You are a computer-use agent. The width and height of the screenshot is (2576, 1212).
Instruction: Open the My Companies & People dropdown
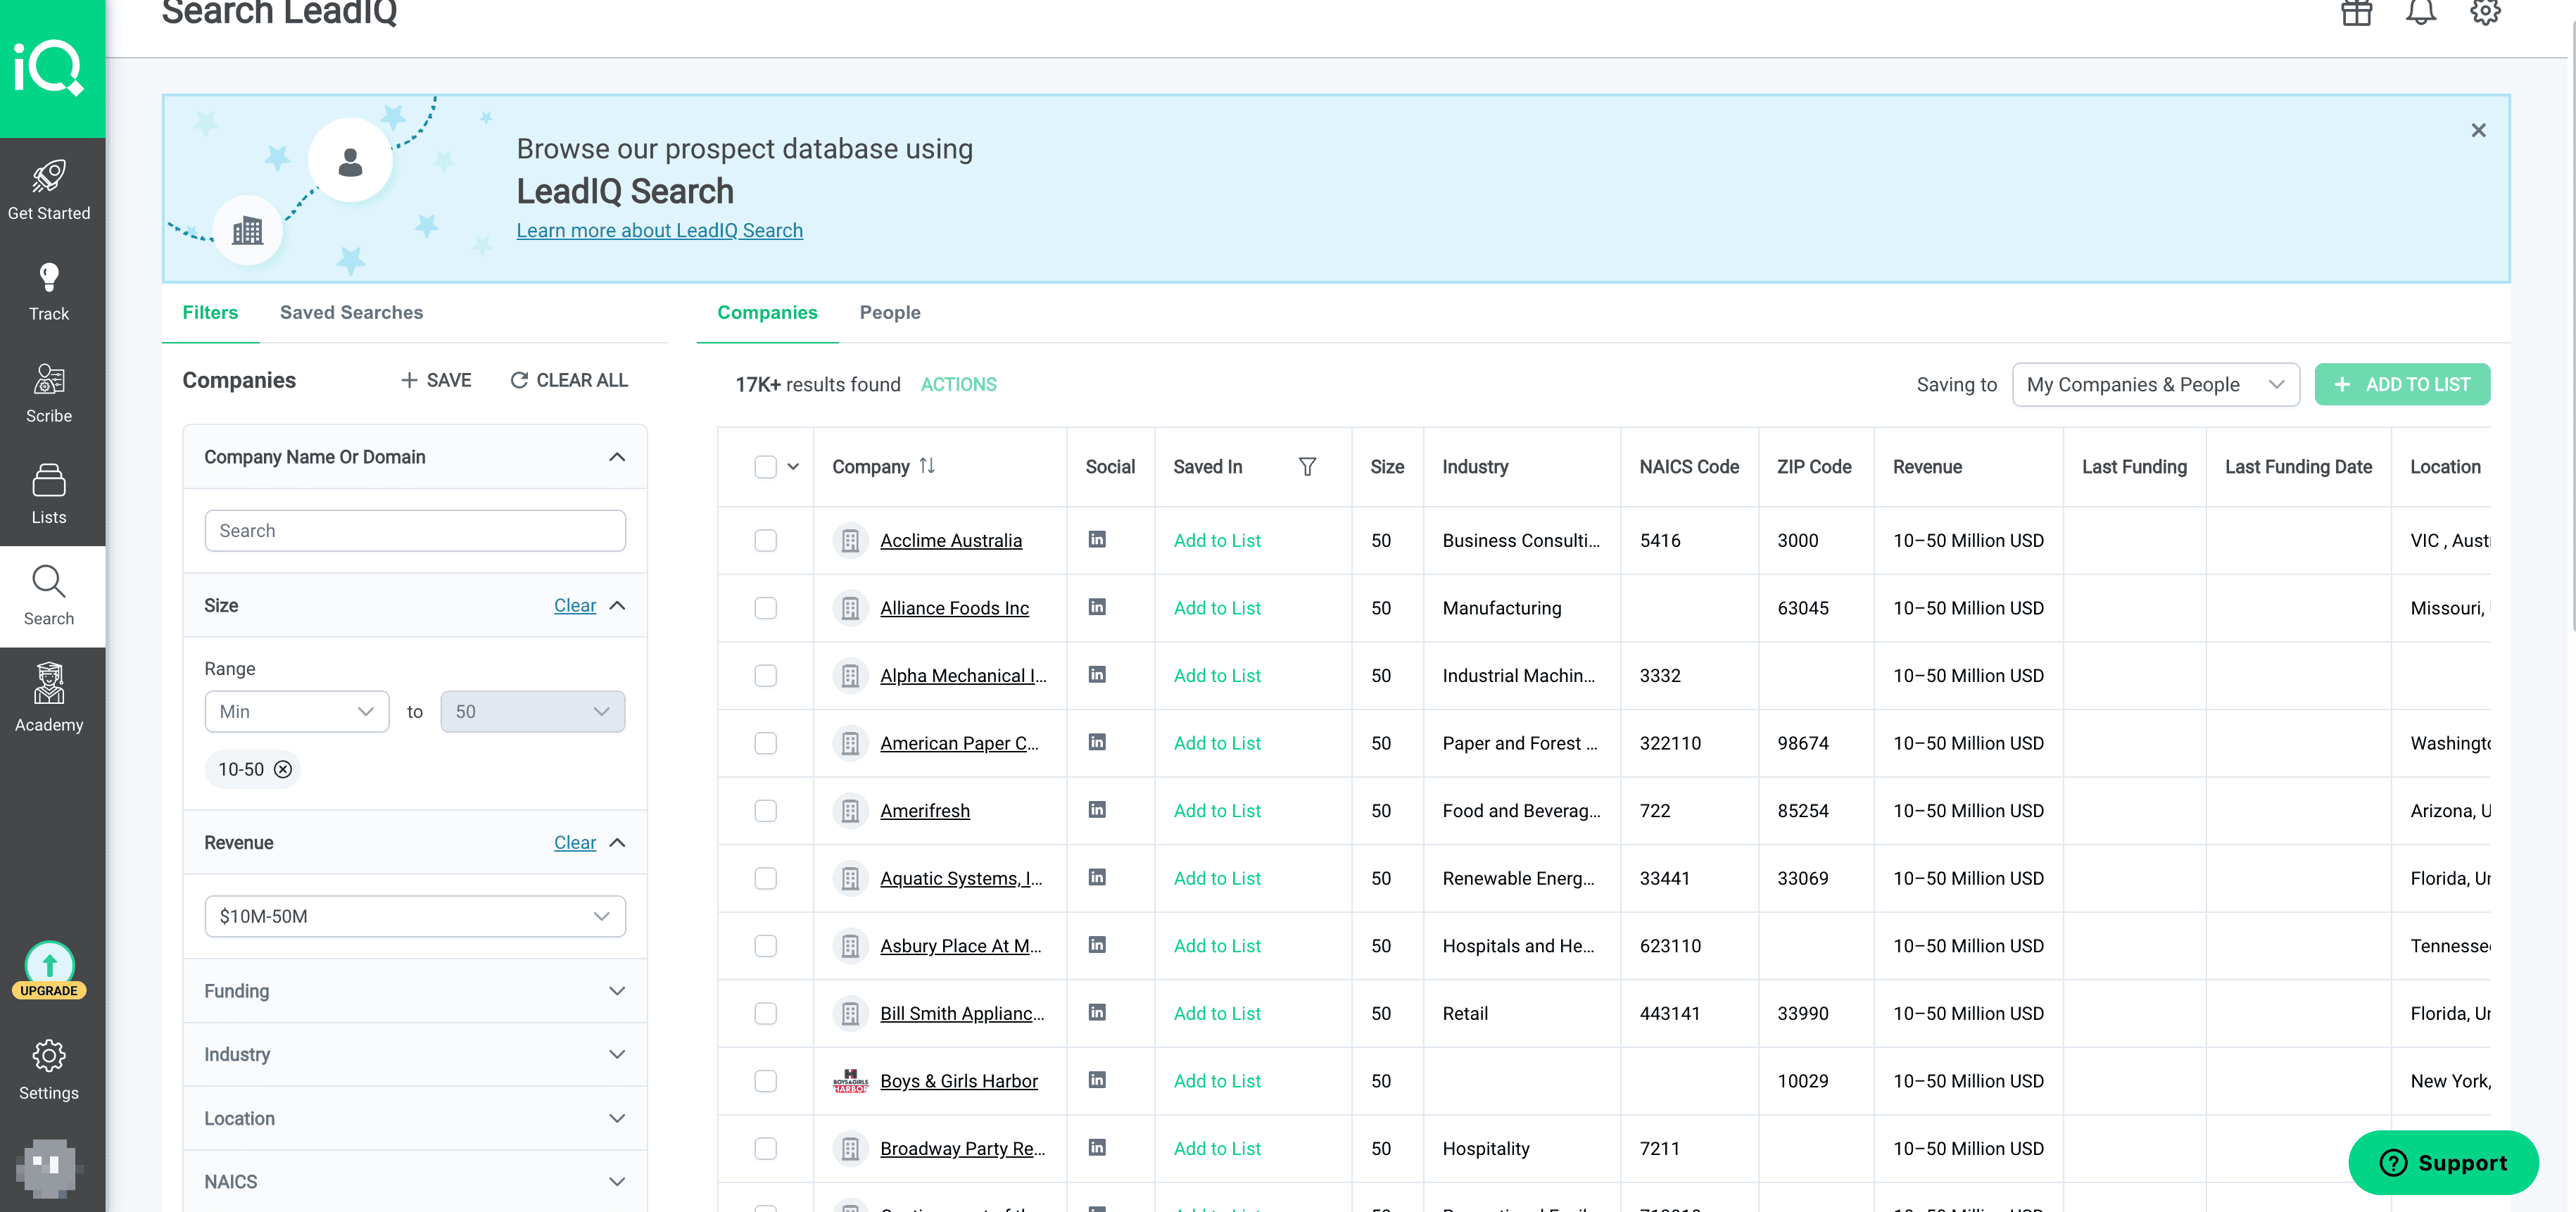[2155, 384]
